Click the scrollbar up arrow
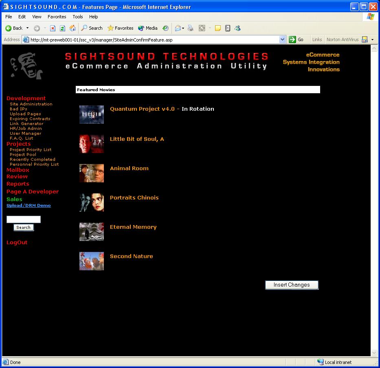This screenshot has width=380, height=368. point(374,48)
